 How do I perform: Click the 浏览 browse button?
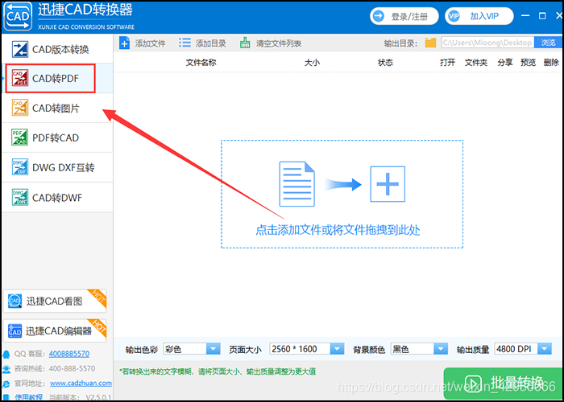(x=549, y=43)
